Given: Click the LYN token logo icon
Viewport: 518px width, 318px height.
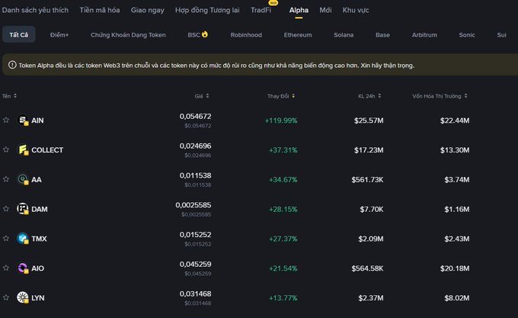Looking at the screenshot, I should tap(23, 297).
